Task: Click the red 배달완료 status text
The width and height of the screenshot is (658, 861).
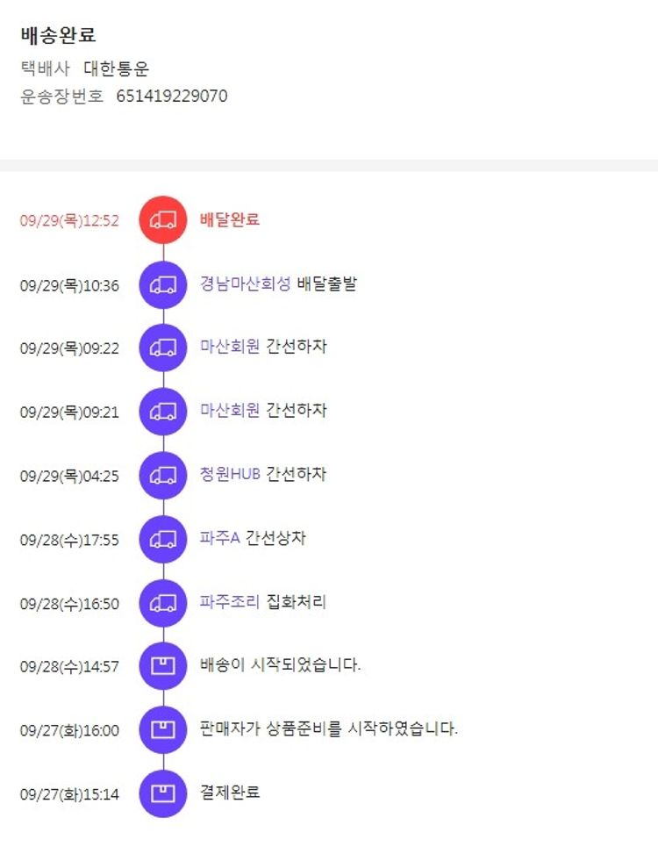Action: coord(230,219)
